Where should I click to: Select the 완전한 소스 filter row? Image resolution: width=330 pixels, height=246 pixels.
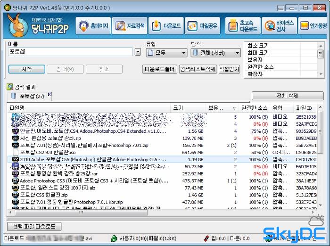click(x=281, y=67)
